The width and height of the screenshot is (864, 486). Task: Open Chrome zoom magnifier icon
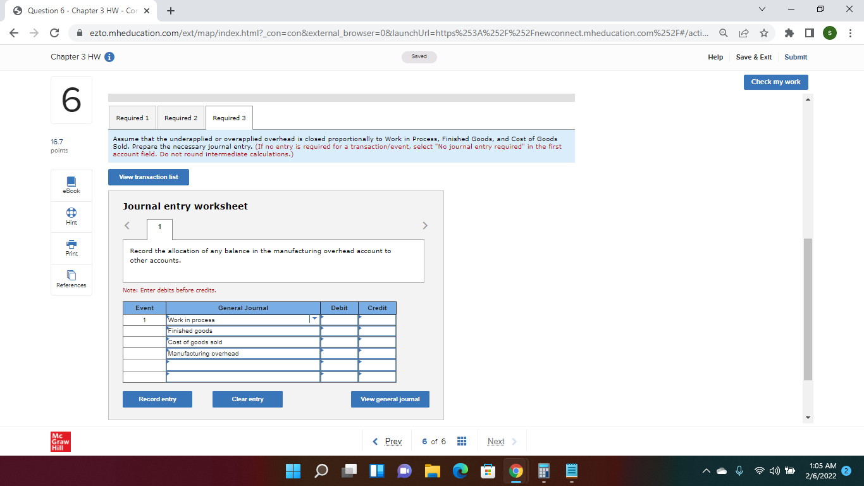tap(724, 33)
